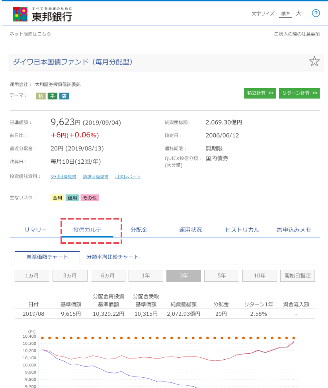Click the Toho Bank logo
The image size is (328, 388).
(43, 14)
